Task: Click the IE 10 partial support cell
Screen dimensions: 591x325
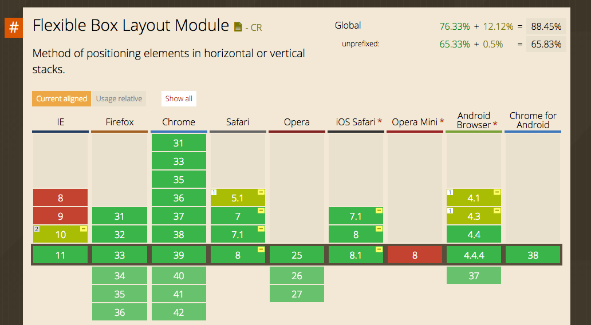Action: click(60, 234)
